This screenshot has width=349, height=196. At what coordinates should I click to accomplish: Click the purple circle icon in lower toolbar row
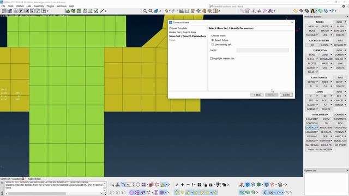[x=131, y=192]
